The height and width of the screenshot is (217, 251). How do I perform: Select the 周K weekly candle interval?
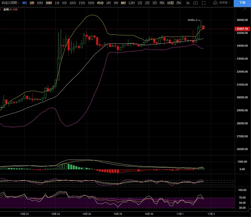point(161,3)
